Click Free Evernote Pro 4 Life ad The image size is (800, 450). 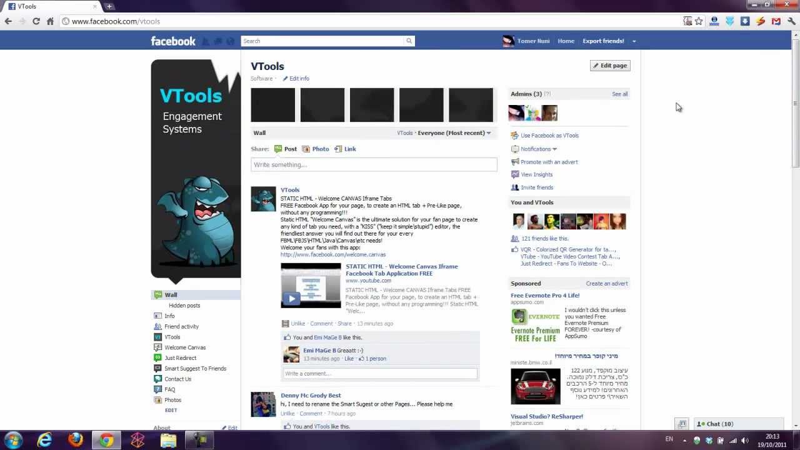pos(545,296)
